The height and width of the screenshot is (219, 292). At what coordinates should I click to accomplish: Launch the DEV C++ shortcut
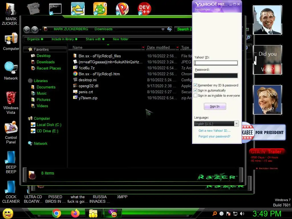tap(144, 9)
